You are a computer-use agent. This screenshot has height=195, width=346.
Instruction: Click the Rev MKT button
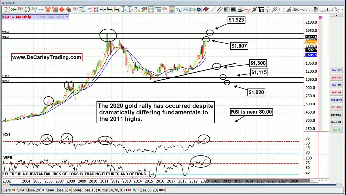pos(336,122)
